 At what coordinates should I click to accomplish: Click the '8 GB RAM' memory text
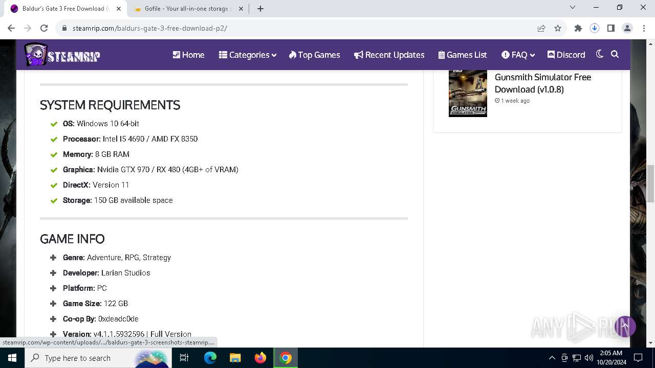(x=112, y=154)
